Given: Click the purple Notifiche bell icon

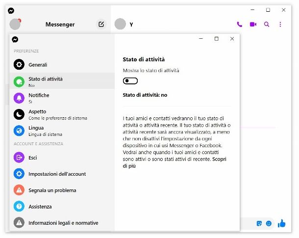Looking at the screenshot, I should coord(19,98).
